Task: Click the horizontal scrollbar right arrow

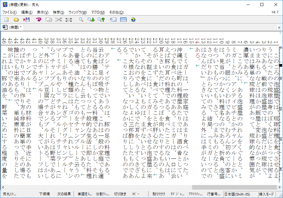Action: (280, 187)
